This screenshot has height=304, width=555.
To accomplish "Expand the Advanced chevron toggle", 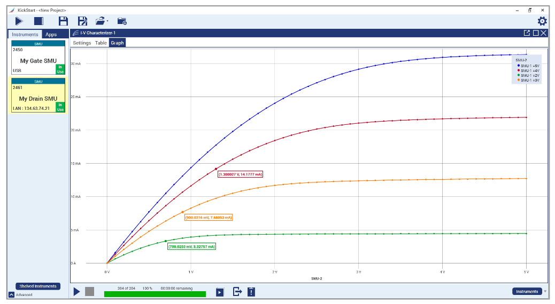I will tap(11, 294).
